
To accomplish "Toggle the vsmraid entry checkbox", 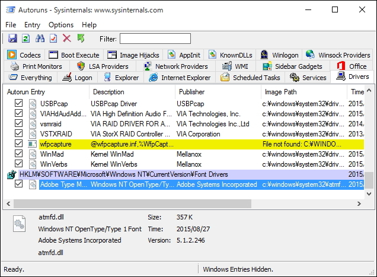I will [18, 123].
